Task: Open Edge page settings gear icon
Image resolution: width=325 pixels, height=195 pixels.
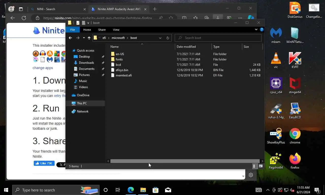Action: click(x=251, y=175)
